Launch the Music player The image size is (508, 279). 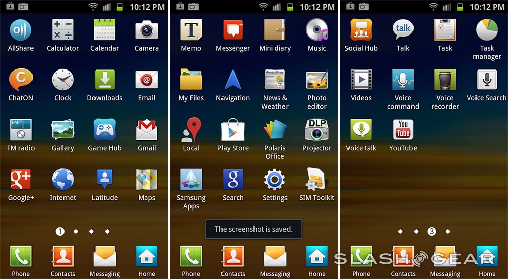click(x=317, y=30)
